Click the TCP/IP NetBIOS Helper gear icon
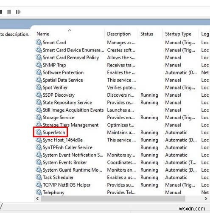Viewport: 210px width, 213px height. coord(39,185)
